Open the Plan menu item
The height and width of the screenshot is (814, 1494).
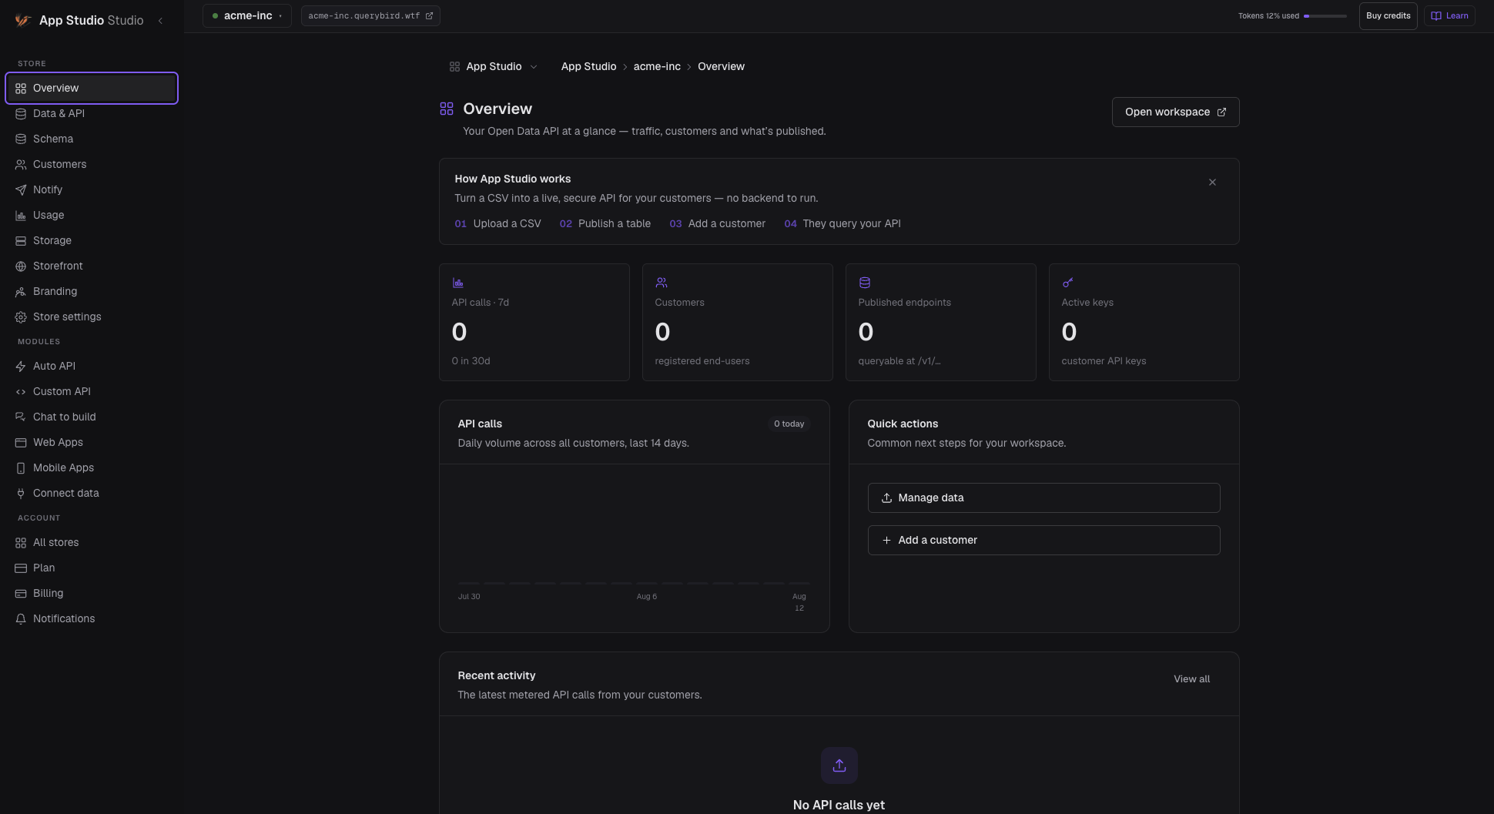(92, 568)
